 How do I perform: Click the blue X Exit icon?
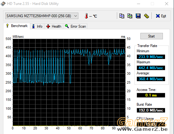tap(158, 16)
